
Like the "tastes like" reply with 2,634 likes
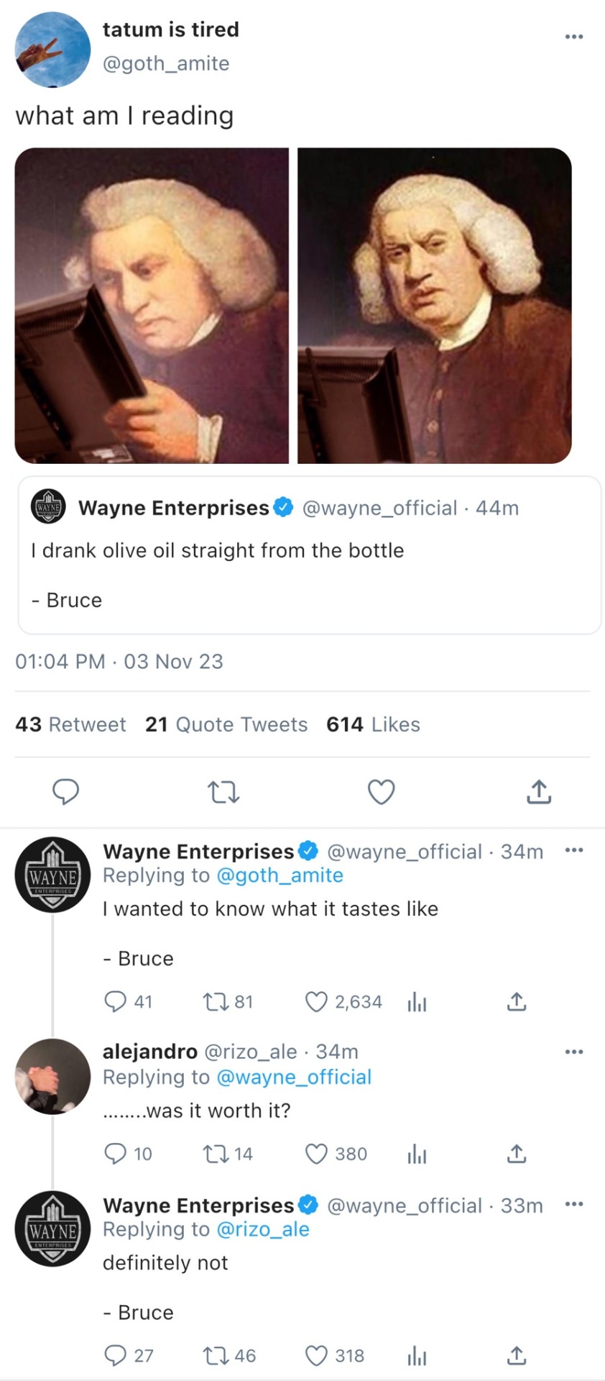pos(316,1002)
